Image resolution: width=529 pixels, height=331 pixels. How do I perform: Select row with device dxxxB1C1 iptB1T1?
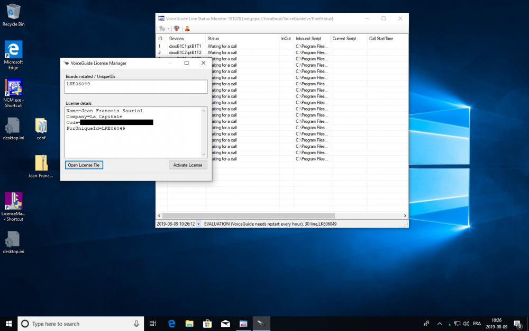tap(282, 46)
